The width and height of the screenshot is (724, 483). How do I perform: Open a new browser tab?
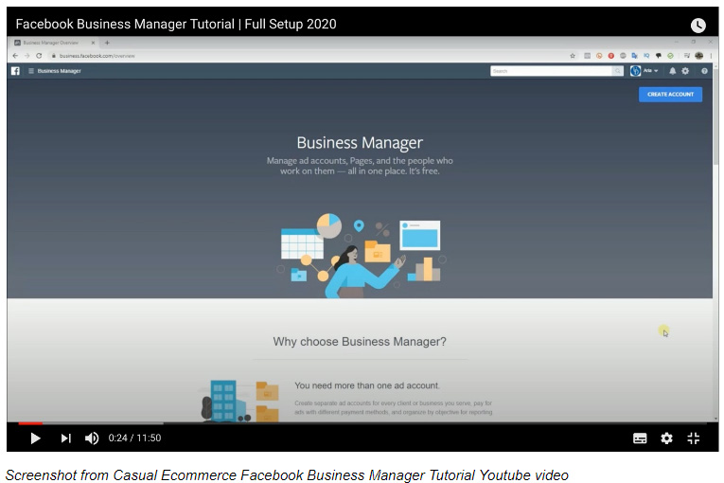point(107,43)
